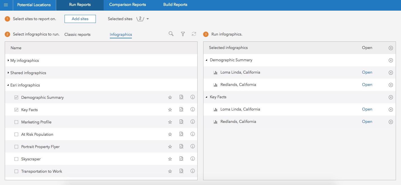The image size is (401, 185).
Task: Uncheck the Key Facts checkbox
Action: click(x=16, y=110)
